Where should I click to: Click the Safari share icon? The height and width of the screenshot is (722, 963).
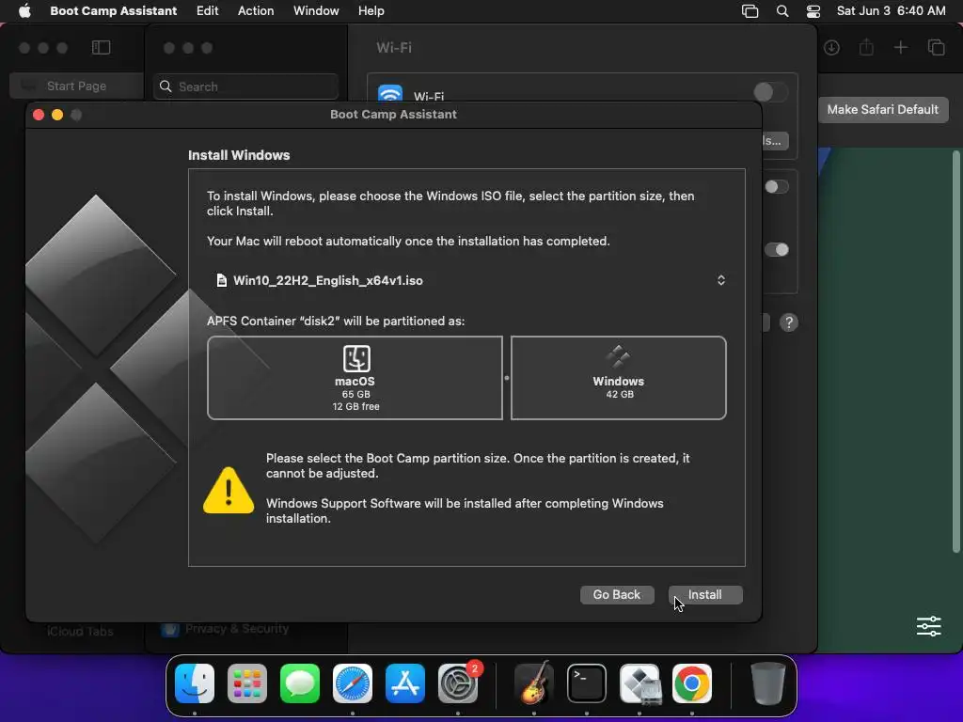point(866,47)
